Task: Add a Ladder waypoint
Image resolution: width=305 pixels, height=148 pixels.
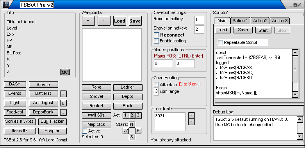Action: pyautogui.click(x=128, y=87)
